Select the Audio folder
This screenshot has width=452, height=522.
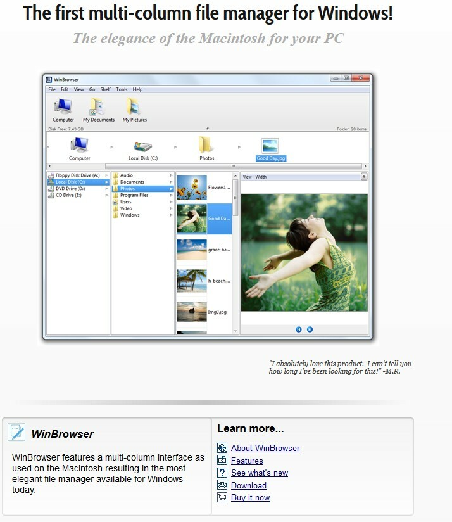(x=142, y=175)
